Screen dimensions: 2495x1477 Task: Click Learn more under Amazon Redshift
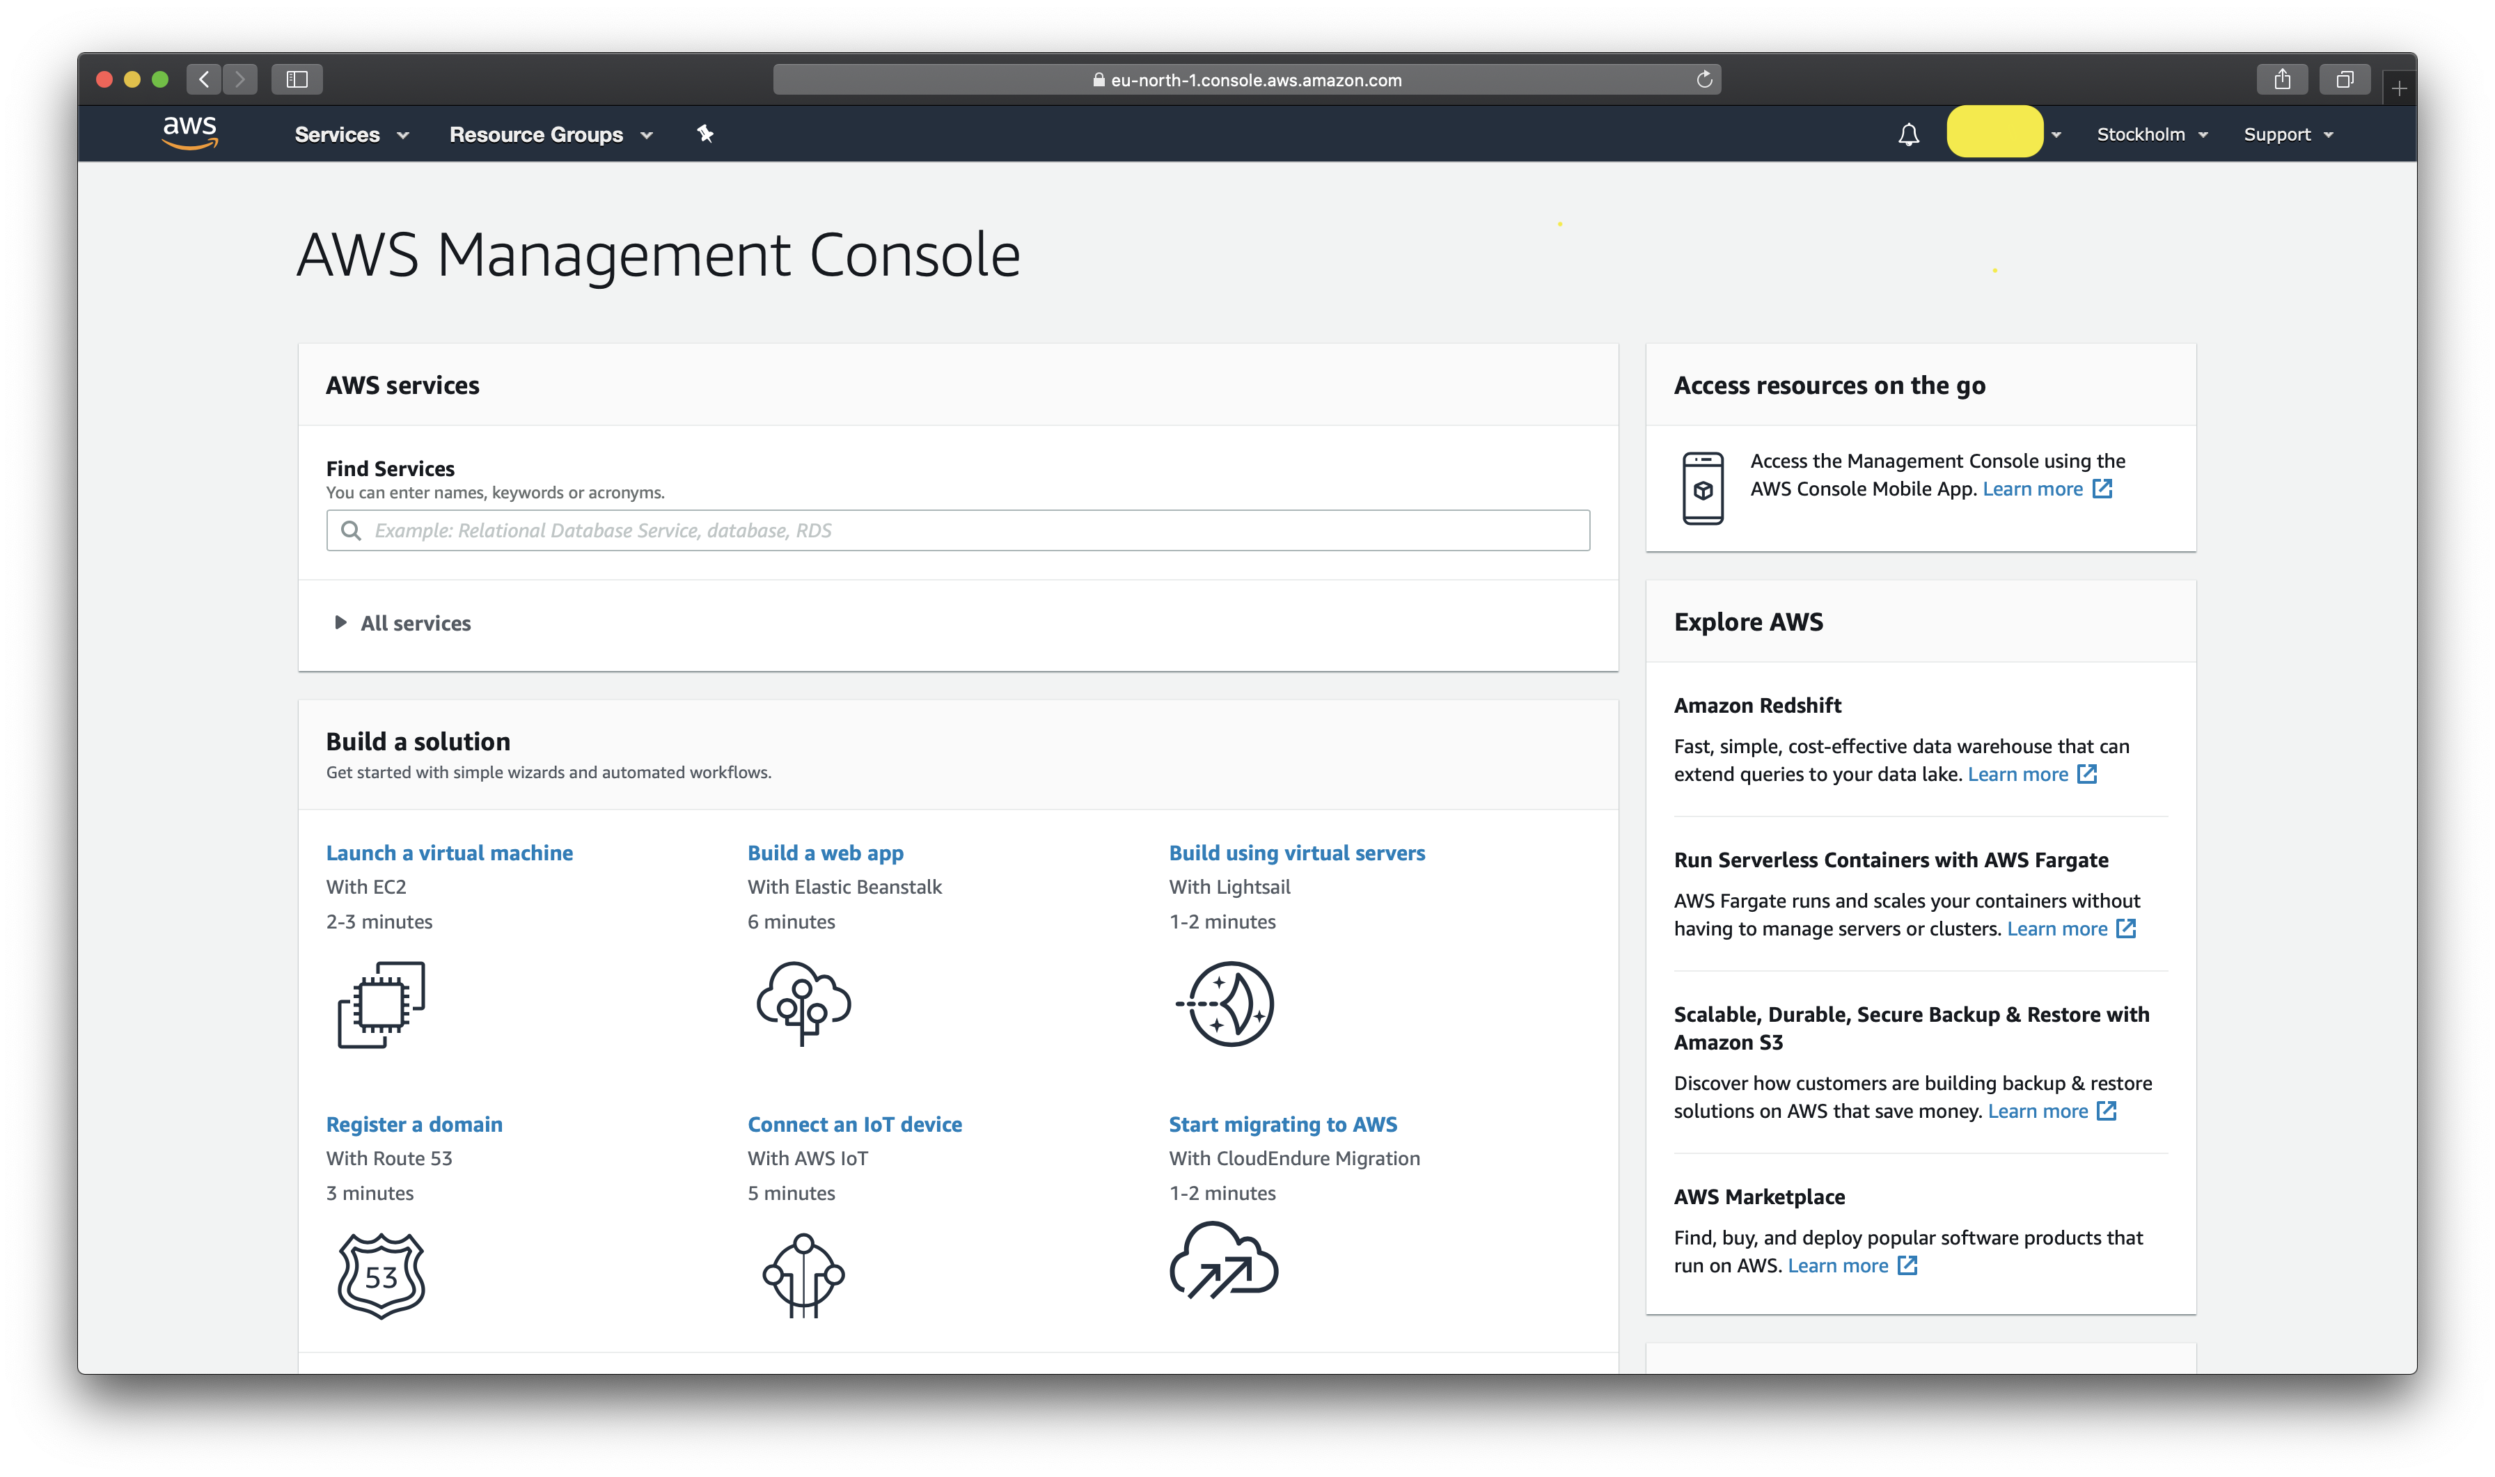(2017, 774)
